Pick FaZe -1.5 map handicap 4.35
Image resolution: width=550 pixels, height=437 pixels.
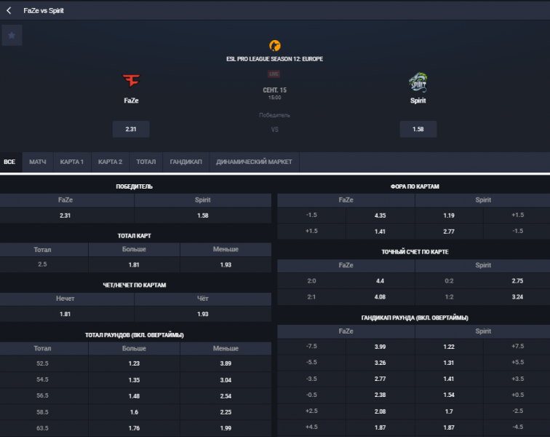(380, 216)
